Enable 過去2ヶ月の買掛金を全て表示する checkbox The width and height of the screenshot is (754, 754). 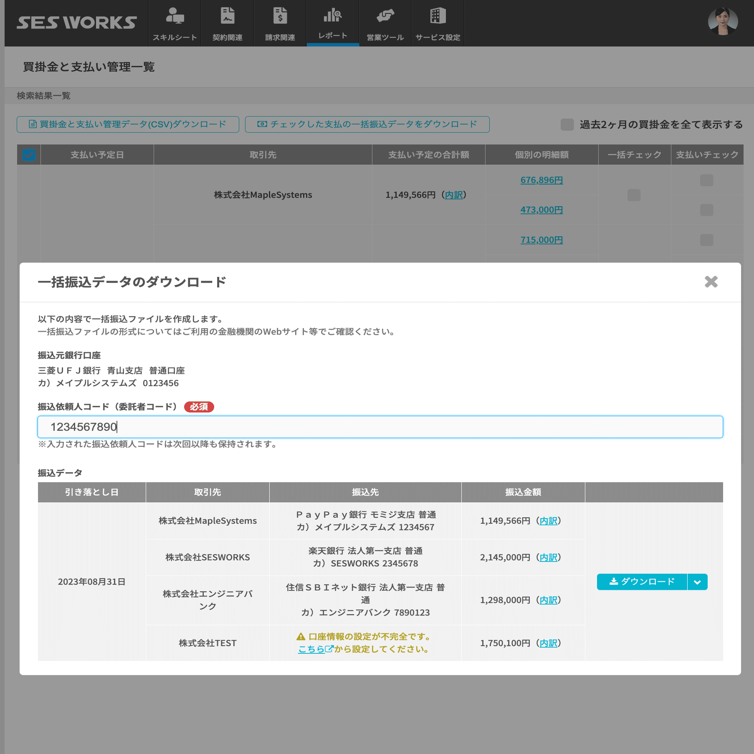[567, 125]
